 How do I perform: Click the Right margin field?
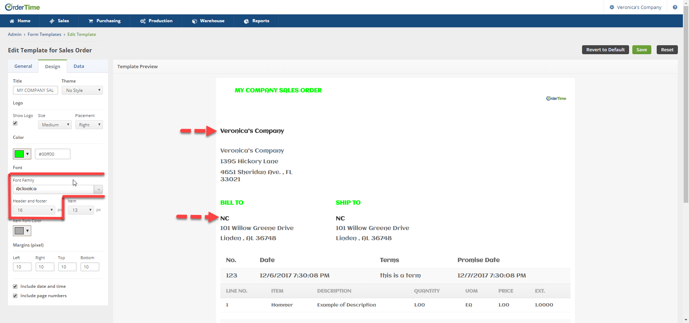pyautogui.click(x=45, y=267)
